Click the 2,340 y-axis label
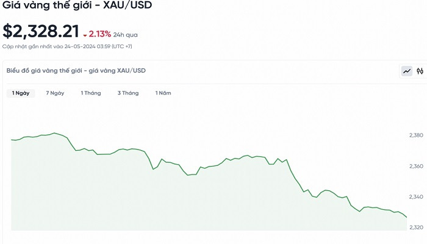This screenshot has height=244, width=427. tap(415, 196)
